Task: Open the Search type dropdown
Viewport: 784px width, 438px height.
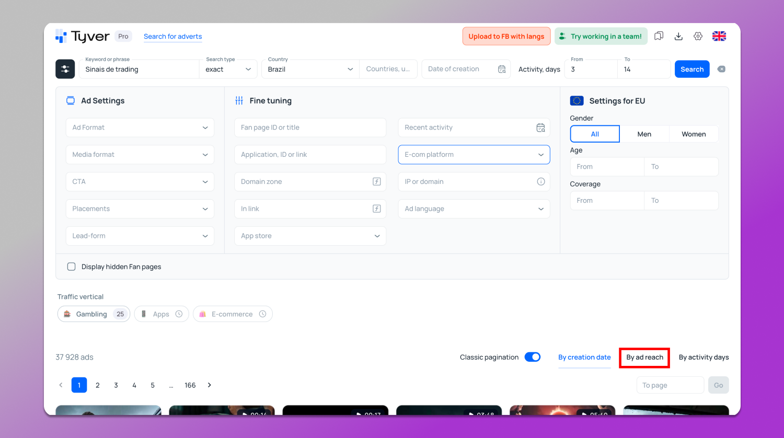Action: click(228, 69)
